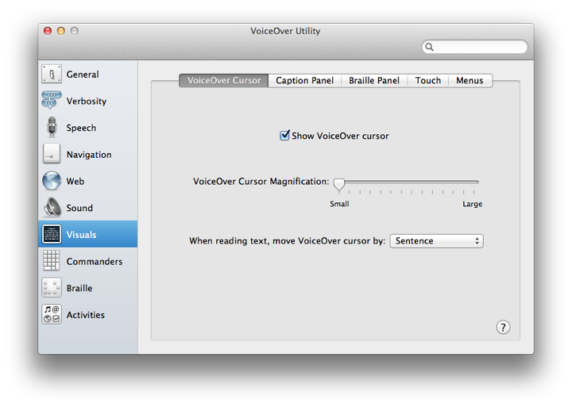Screen dimensions: 572x407
Task: Open the General category icon
Action: pyautogui.click(x=52, y=74)
